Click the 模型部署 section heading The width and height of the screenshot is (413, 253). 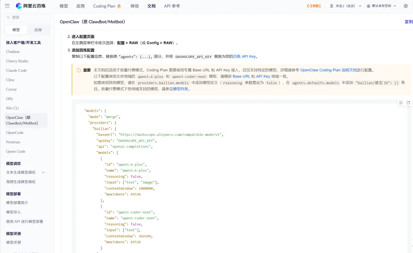[x=13, y=194]
